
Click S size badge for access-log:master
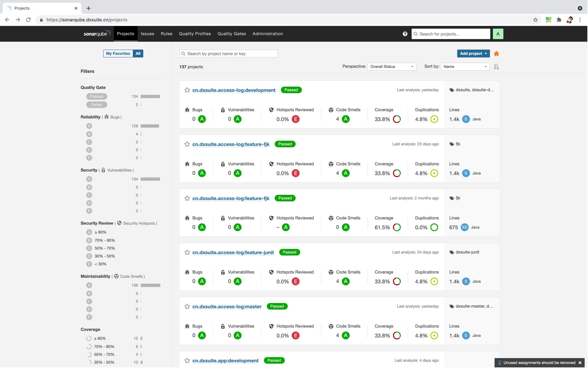[466, 336]
